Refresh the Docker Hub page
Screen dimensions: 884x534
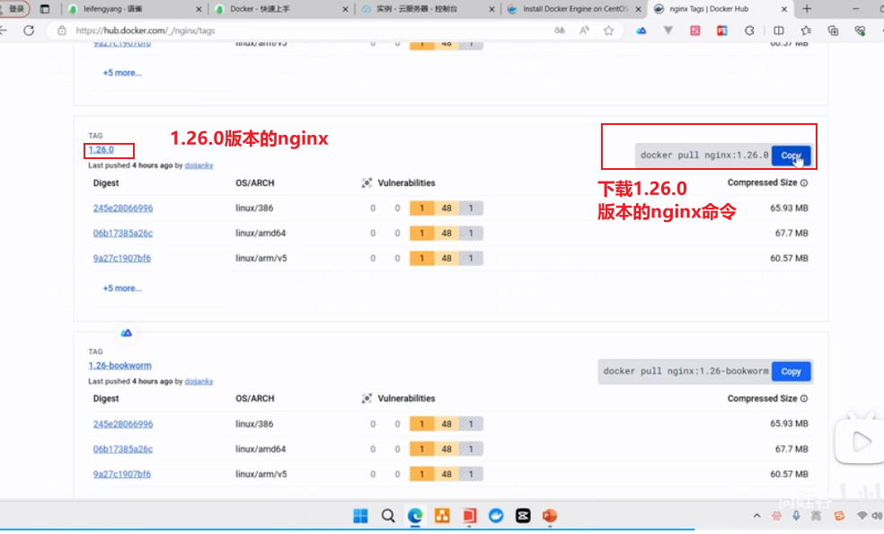coord(28,31)
